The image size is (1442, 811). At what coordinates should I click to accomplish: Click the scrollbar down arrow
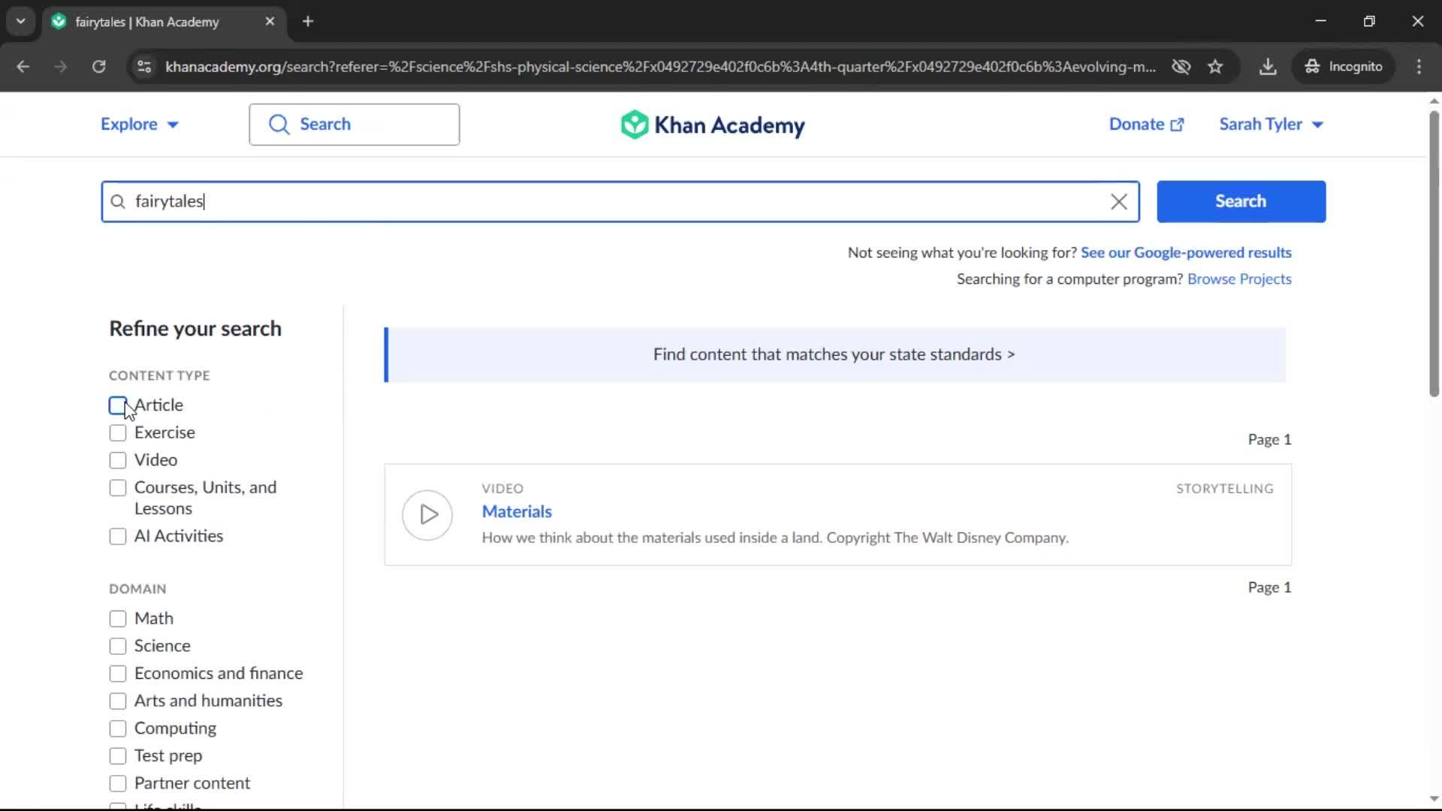(x=1434, y=799)
